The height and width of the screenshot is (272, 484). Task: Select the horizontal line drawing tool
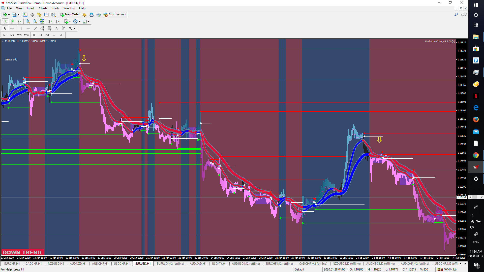click(28, 28)
